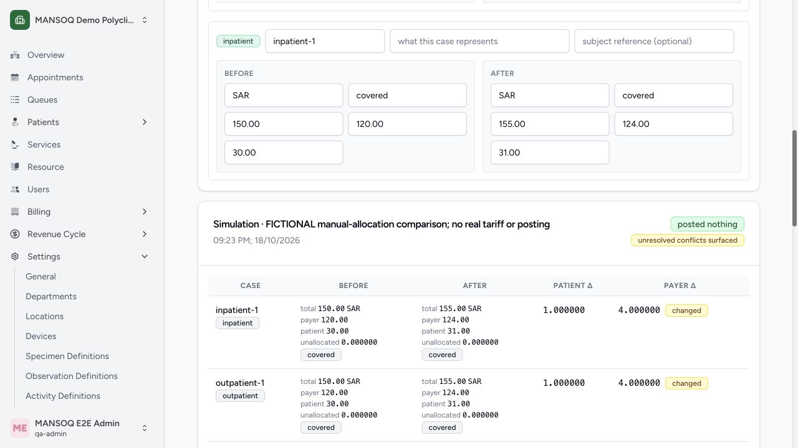Click the page vertical scrollbar
Screen dimensions: 798x448
point(794,179)
